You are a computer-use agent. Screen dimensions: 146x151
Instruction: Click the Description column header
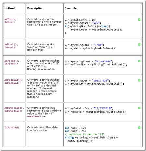(x=35, y=8)
